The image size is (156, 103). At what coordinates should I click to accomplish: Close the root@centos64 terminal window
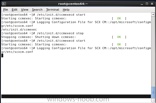[x=152, y=4]
